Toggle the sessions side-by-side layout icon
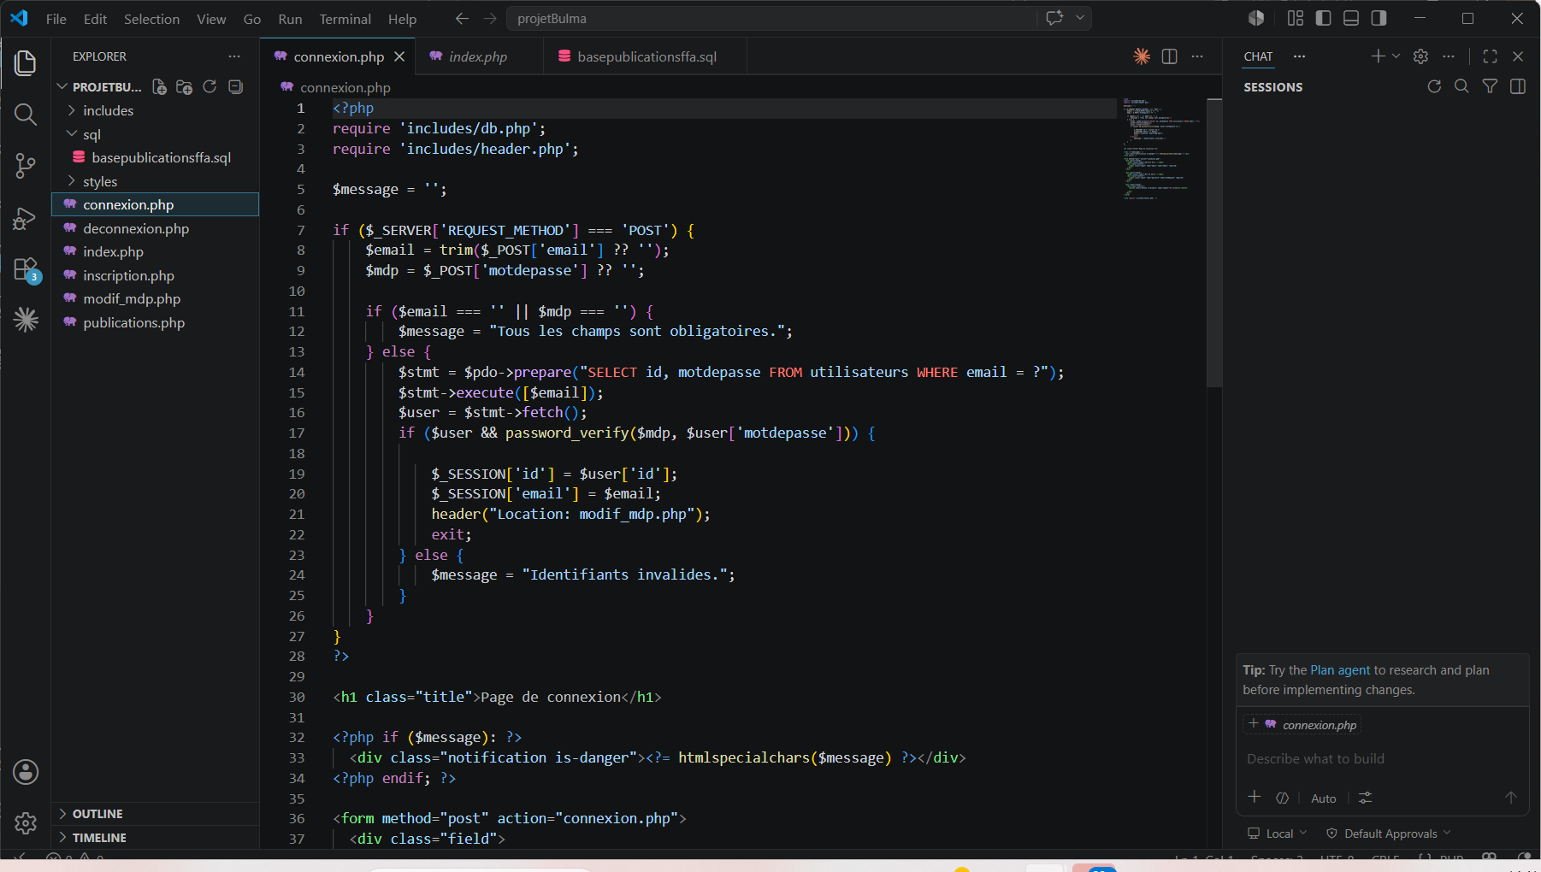Viewport: 1541px width, 872px height. click(x=1518, y=86)
